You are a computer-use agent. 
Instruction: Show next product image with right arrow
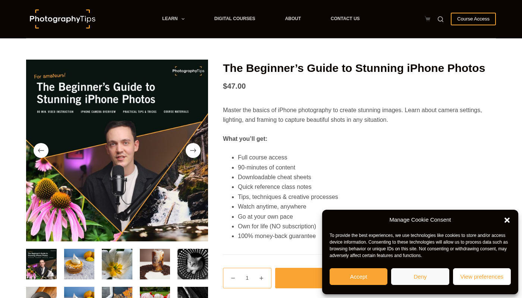pos(193,150)
